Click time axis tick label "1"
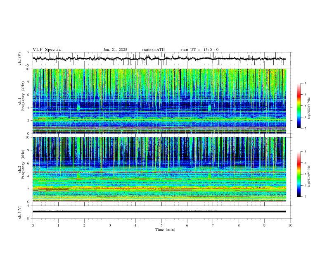 click(x=58, y=225)
